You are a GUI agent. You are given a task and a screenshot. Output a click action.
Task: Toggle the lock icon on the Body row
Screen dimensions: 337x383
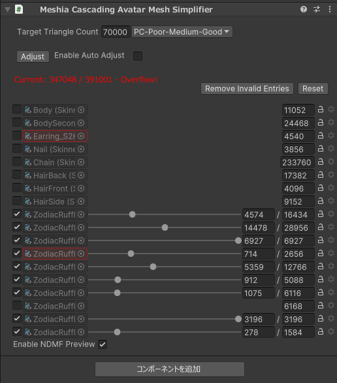(321, 110)
